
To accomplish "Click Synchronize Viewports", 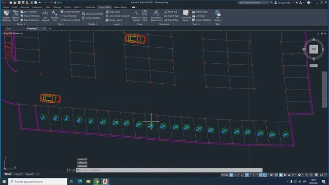I will pos(118,16).
